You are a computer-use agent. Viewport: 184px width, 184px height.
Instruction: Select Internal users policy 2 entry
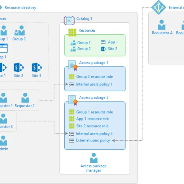tap(91, 133)
